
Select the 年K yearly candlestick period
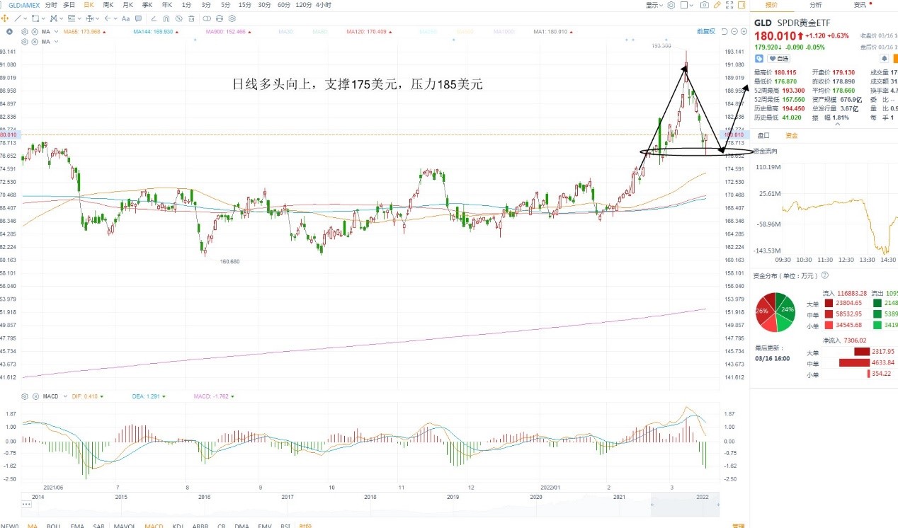pos(166,5)
